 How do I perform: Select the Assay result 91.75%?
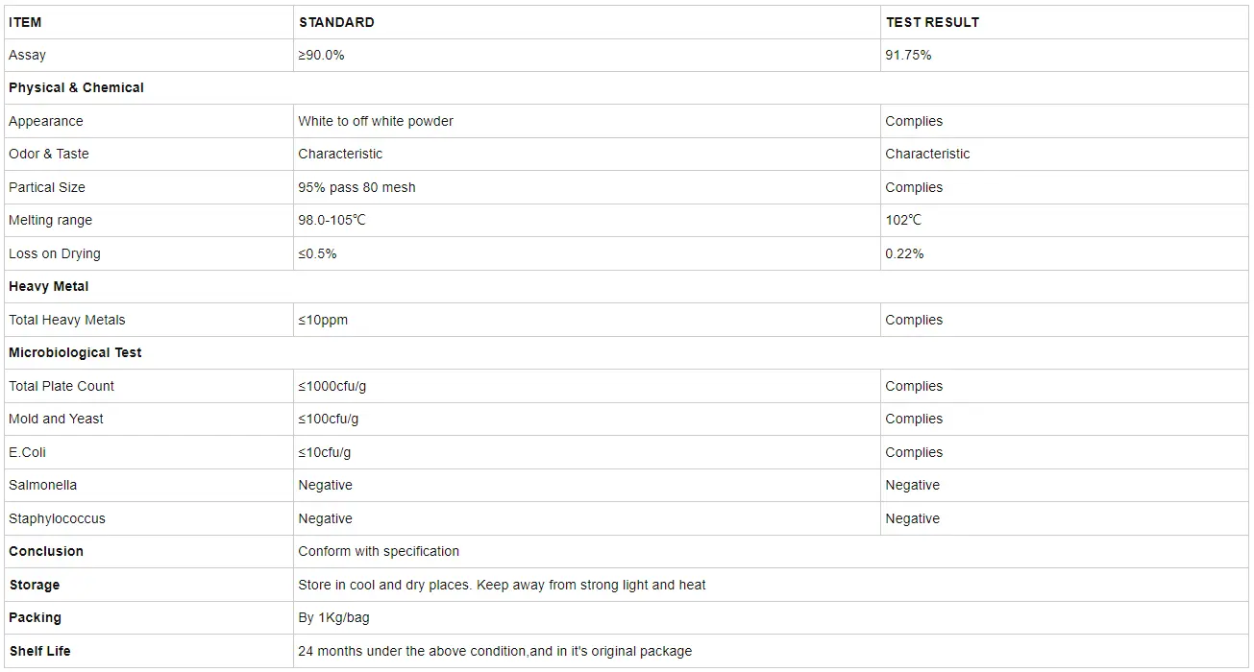(x=908, y=56)
